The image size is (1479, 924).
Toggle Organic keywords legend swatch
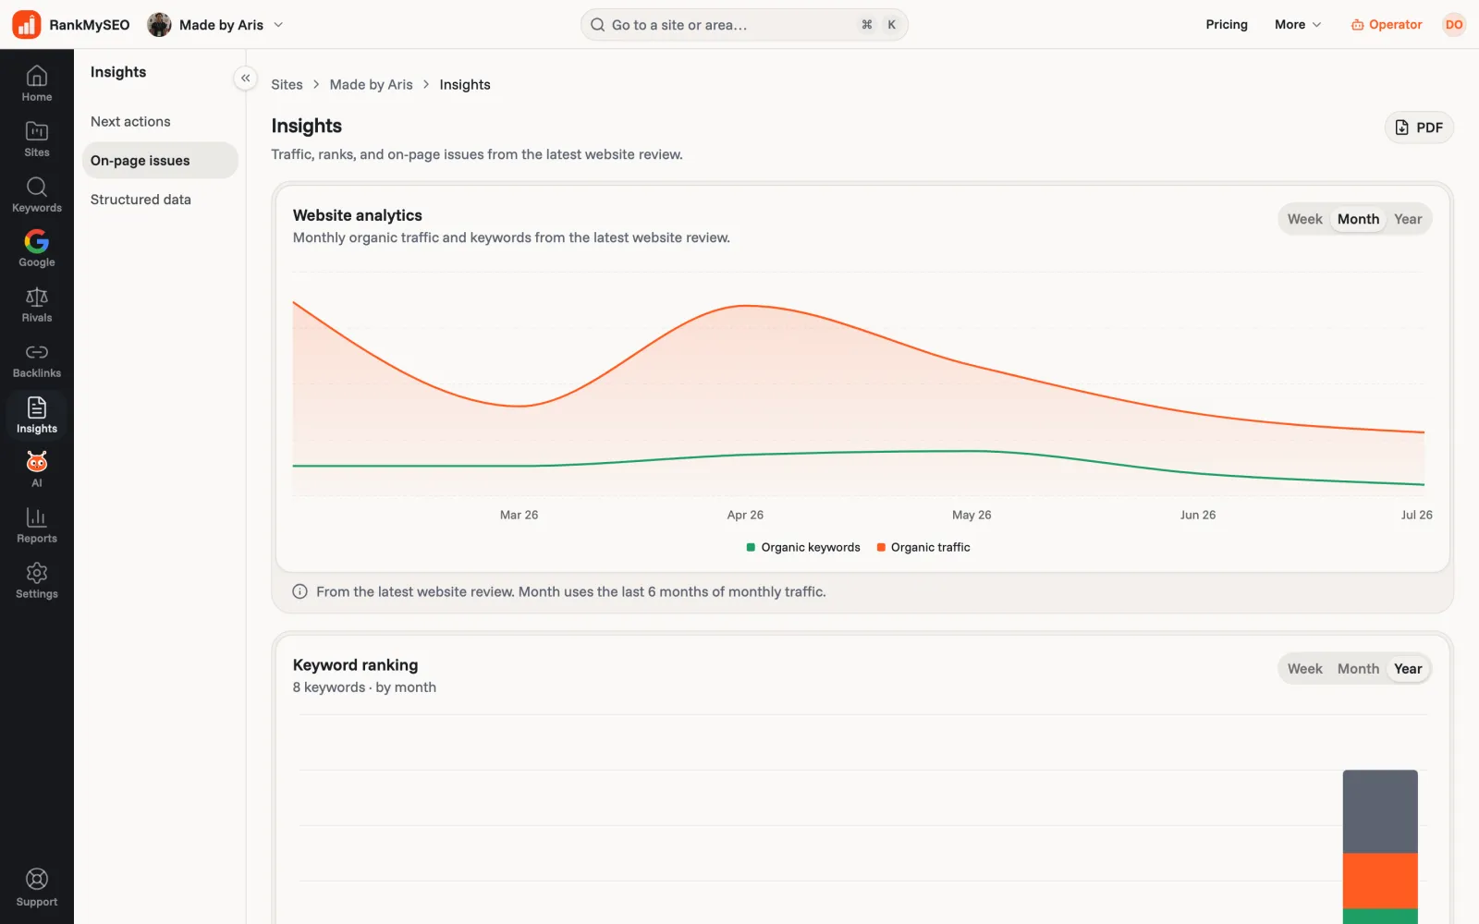[x=751, y=547]
